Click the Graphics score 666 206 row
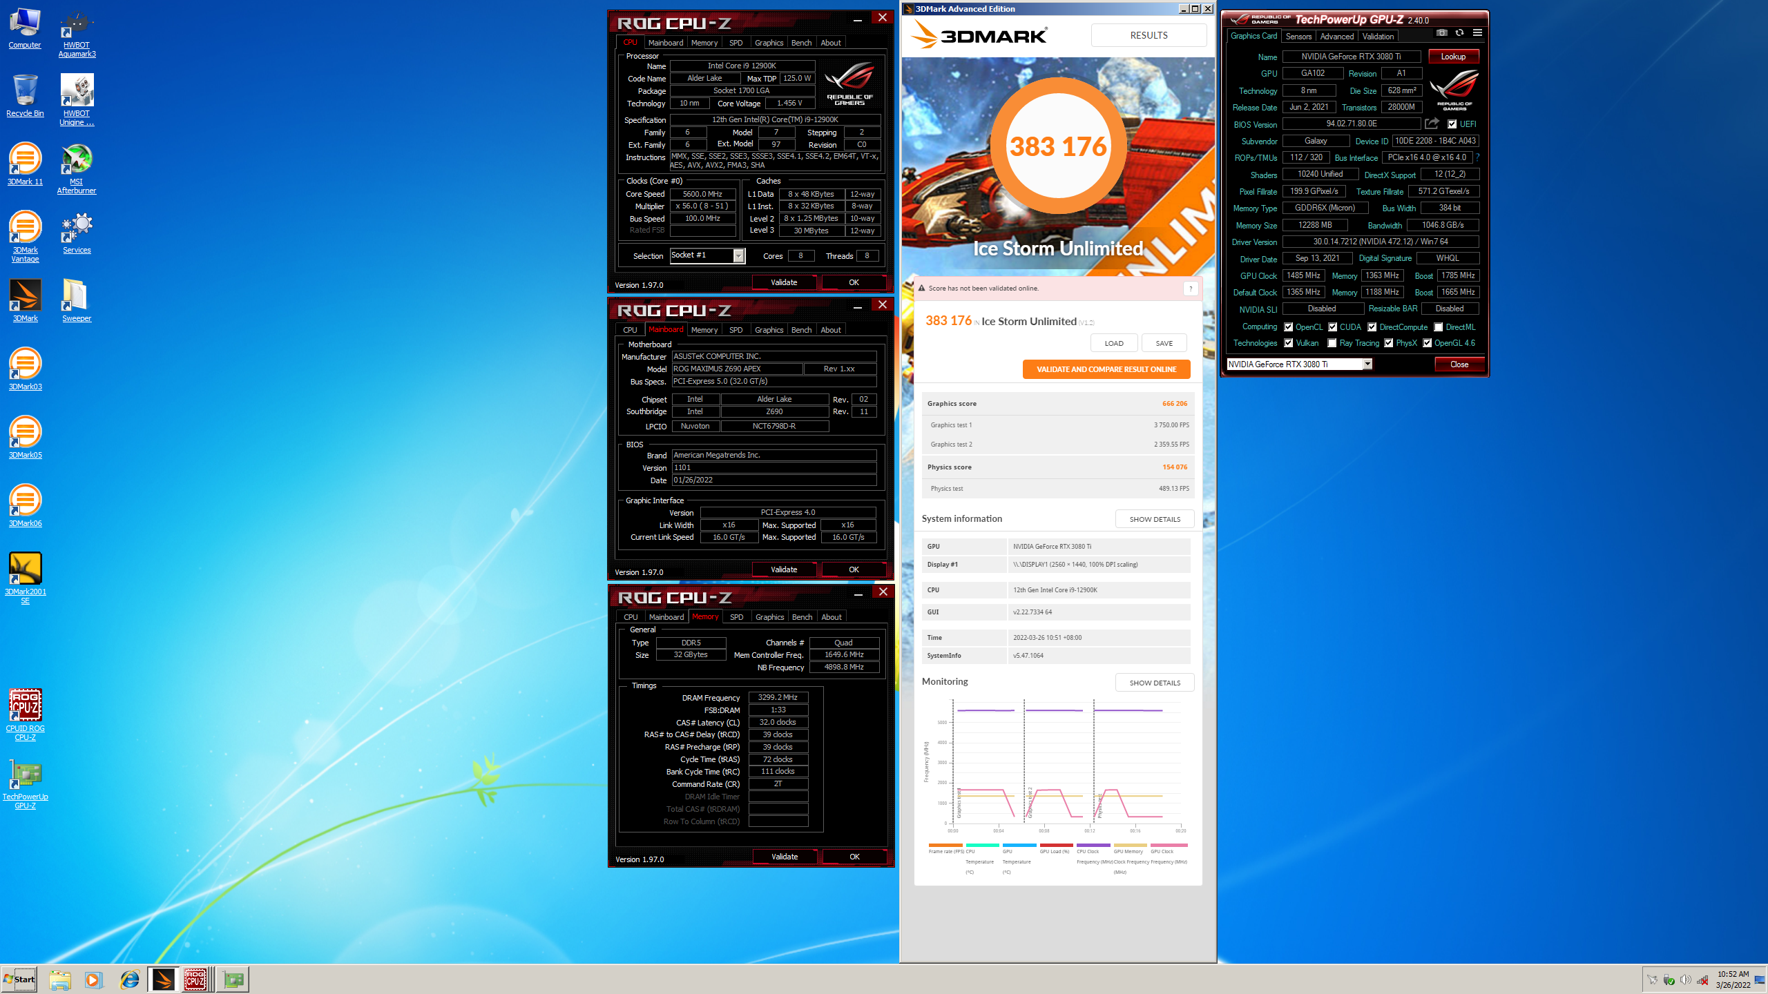The image size is (1768, 994). click(1057, 404)
